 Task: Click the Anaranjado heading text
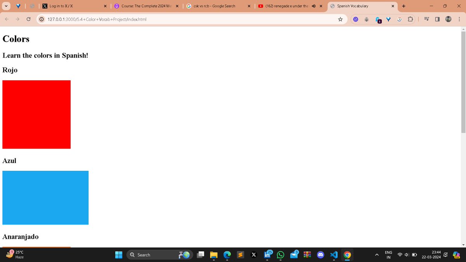click(x=21, y=236)
